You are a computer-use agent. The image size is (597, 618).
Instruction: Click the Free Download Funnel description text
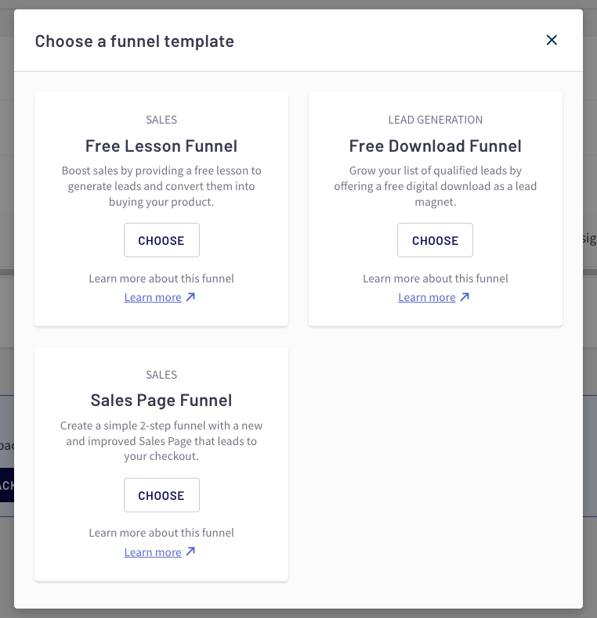435,185
